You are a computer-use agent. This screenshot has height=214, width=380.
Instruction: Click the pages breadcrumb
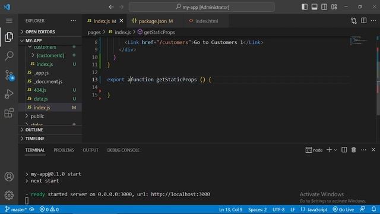click(94, 32)
